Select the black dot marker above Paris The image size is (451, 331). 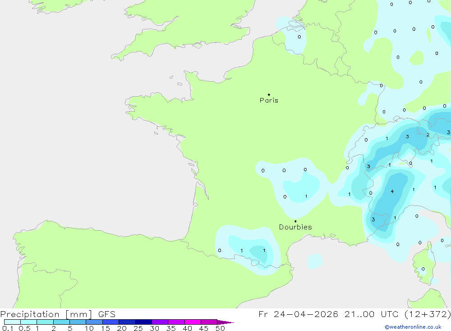[x=269, y=94]
